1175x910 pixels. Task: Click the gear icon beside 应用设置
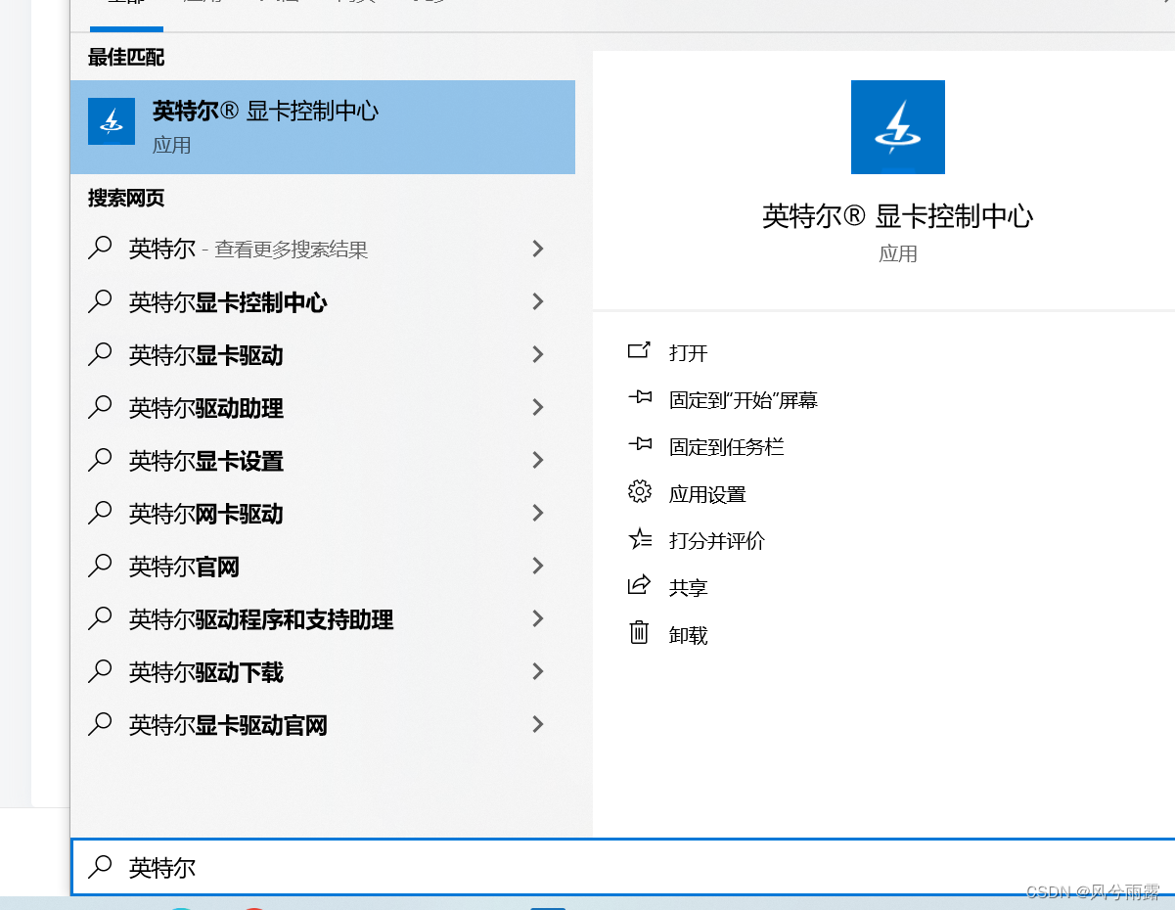[639, 491]
